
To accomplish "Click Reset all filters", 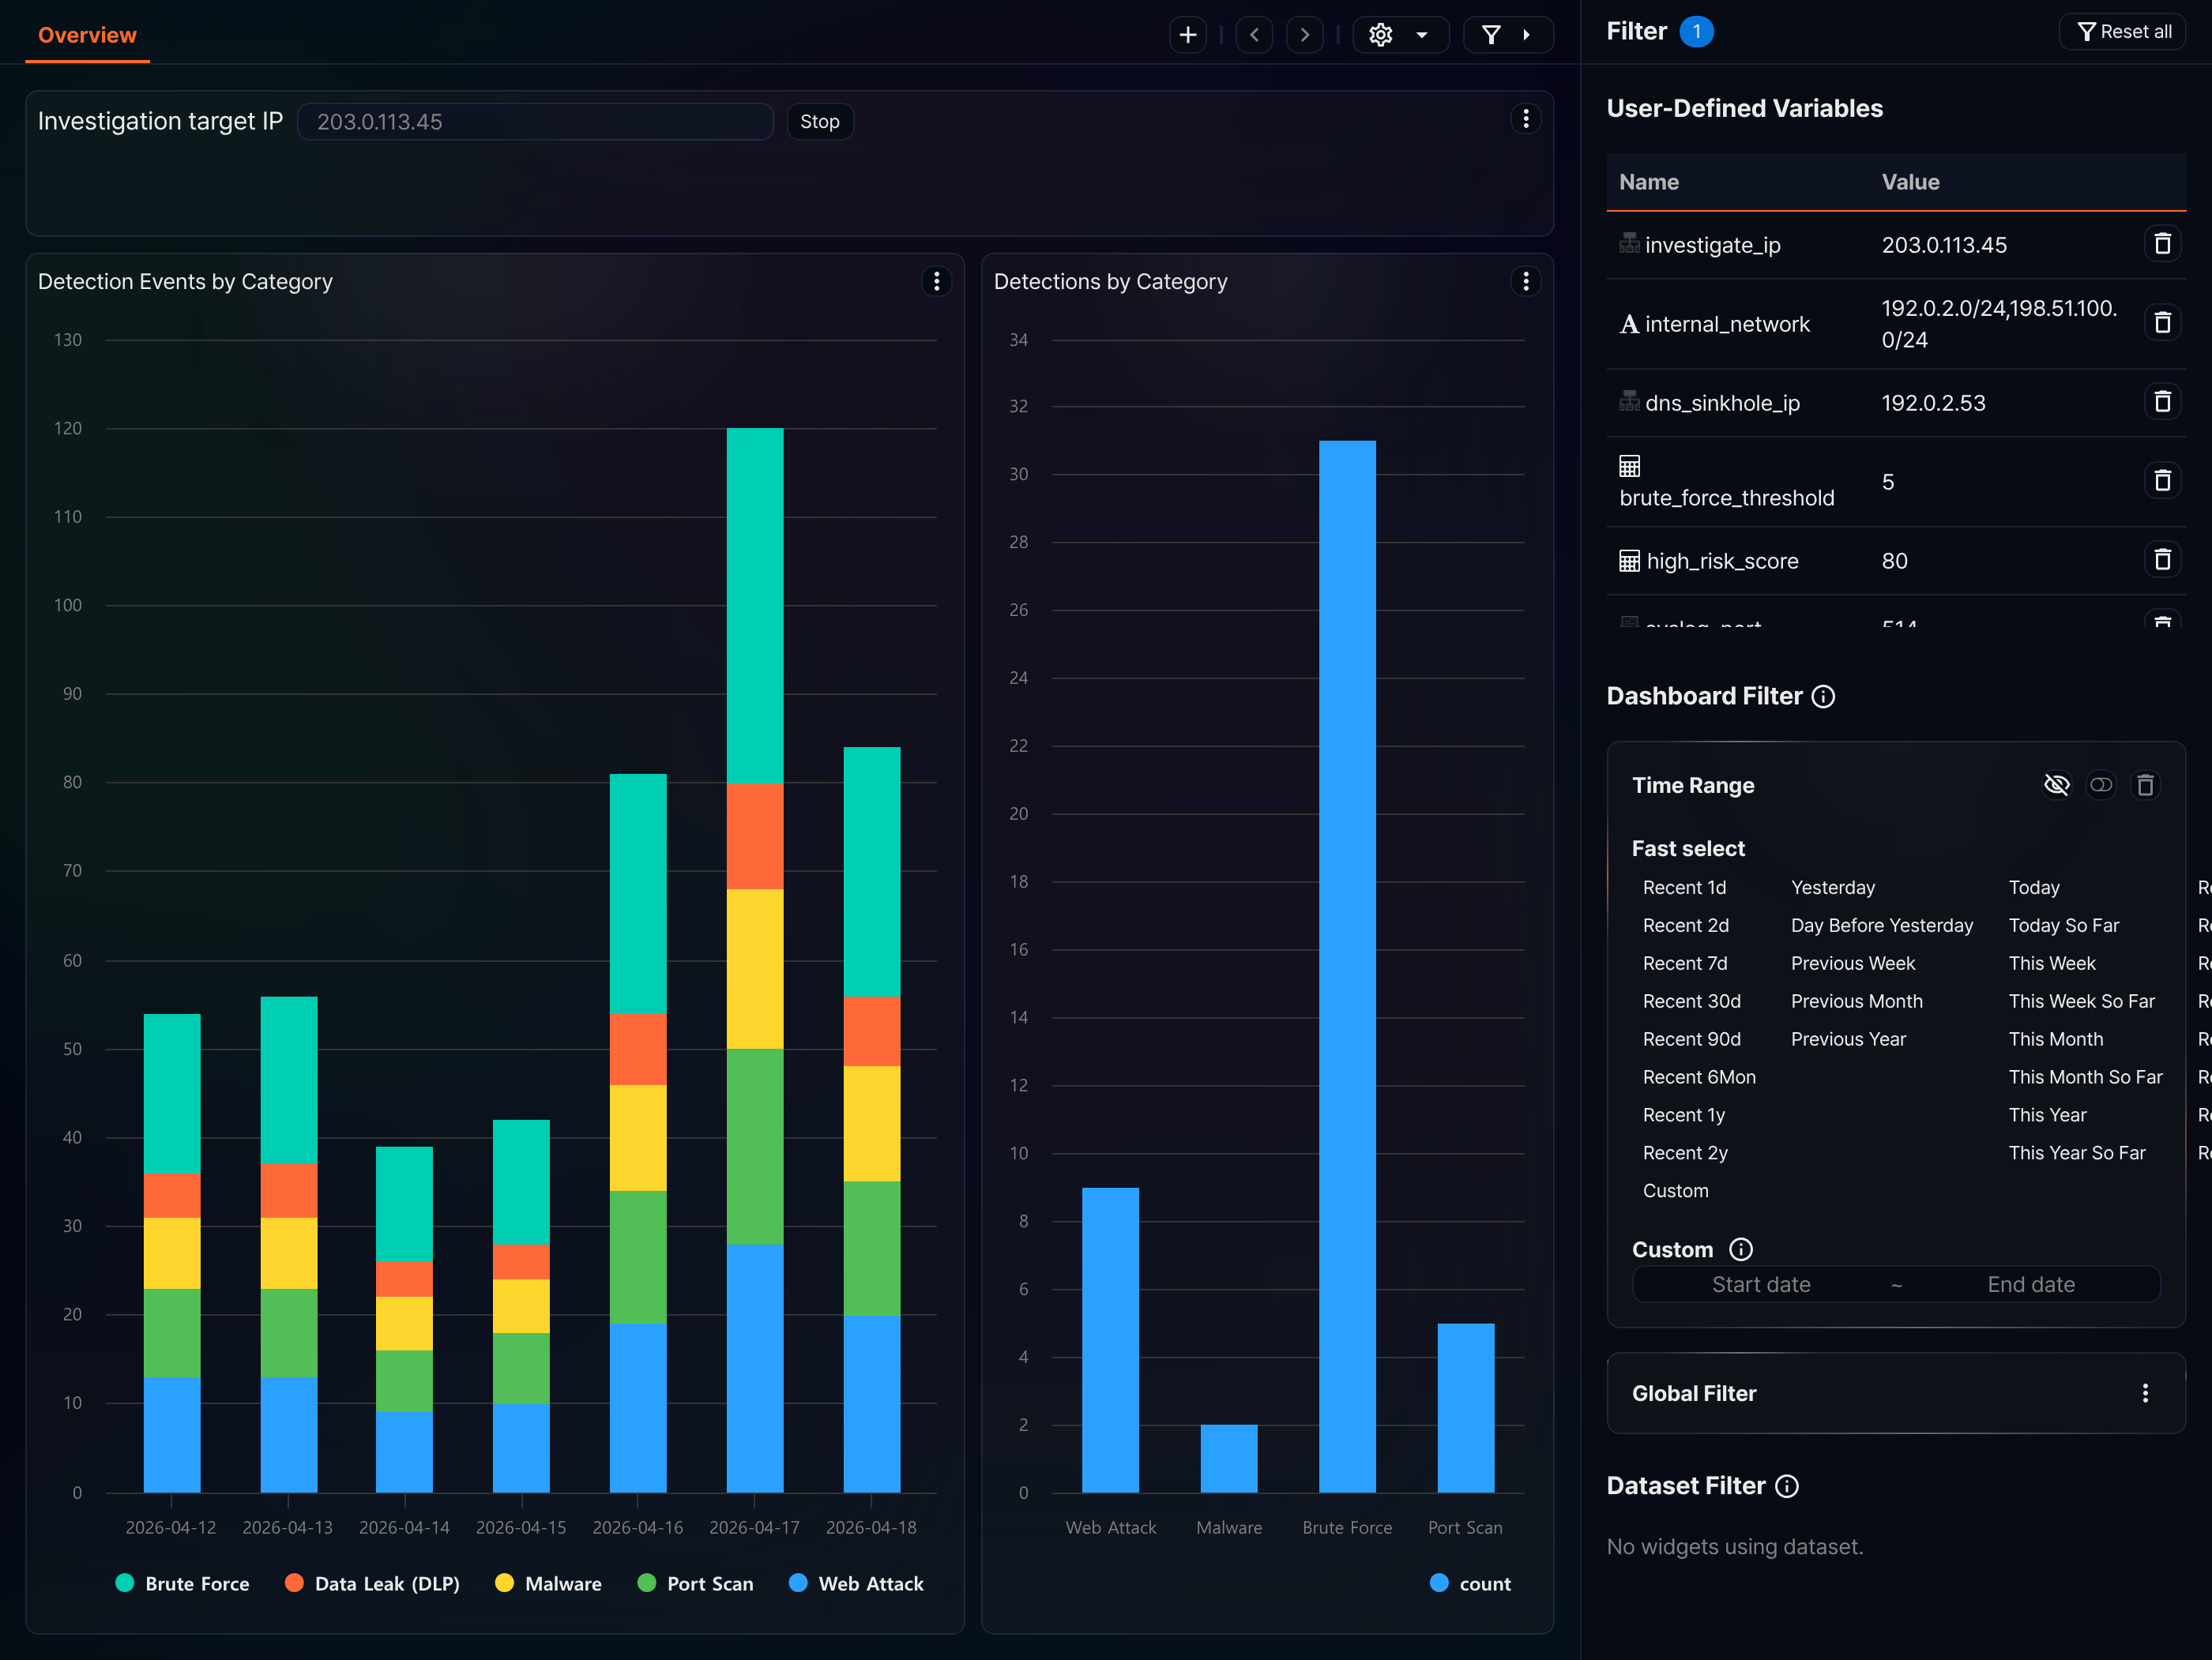I will [2123, 32].
